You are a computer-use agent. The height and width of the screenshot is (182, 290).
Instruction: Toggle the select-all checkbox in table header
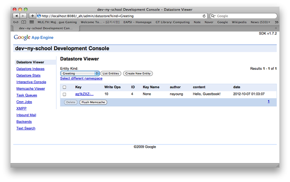[64, 87]
